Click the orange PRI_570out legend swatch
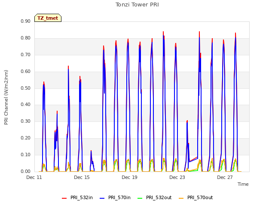 (181, 198)
